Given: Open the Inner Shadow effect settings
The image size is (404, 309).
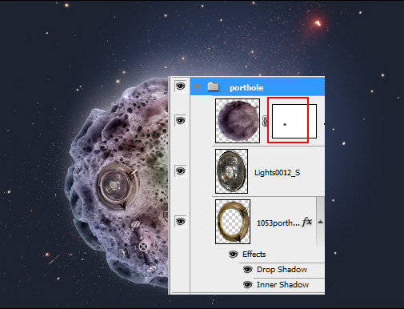Looking at the screenshot, I should (x=282, y=285).
